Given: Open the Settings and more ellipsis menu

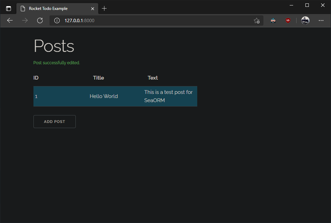Looking at the screenshot, I should coord(321,20).
